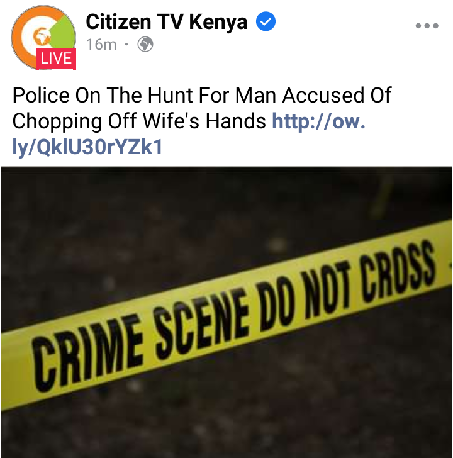Open the crime scene tape photo
The image size is (453, 458).
tap(226, 312)
